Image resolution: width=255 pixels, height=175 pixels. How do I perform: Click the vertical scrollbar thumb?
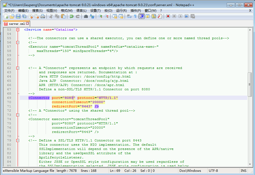[x=250, y=84]
